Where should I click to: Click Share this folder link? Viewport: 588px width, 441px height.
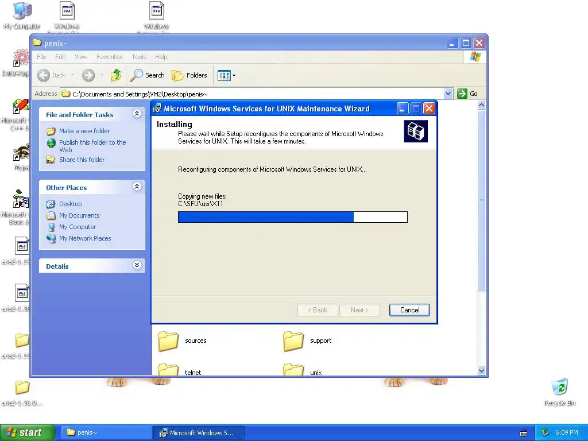82,160
